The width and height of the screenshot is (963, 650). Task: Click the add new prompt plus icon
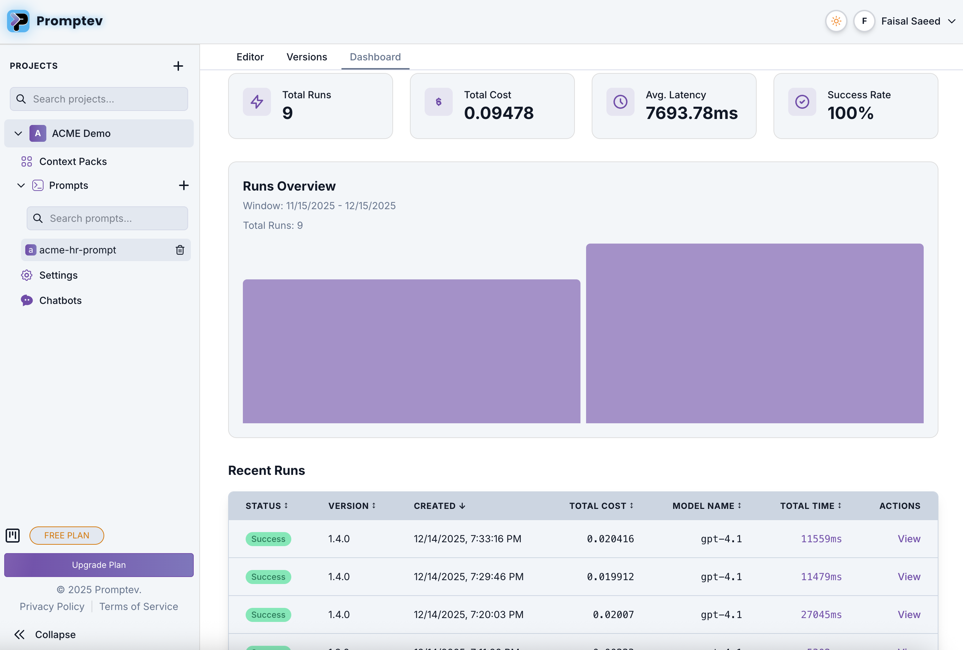click(x=184, y=185)
